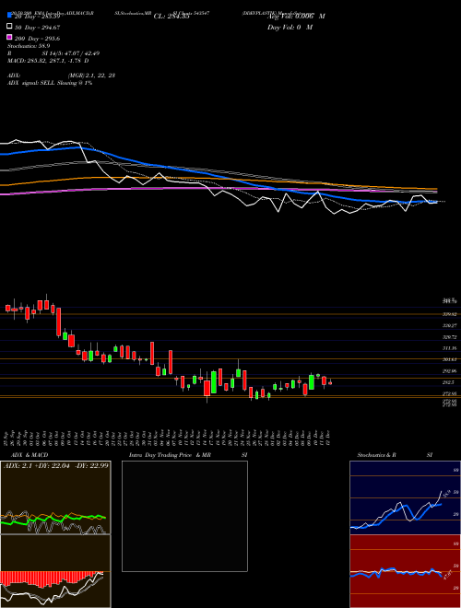Open the blue Stochastics chart panel
The width and height of the screenshot is (461, 608).
405,497
